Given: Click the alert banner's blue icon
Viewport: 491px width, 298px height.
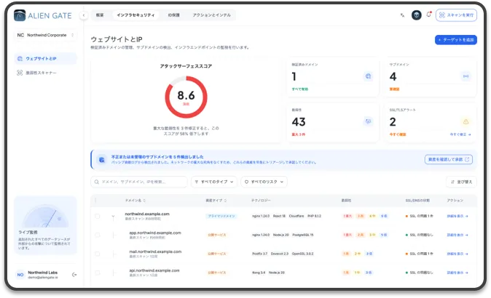Looking at the screenshot, I should (102, 160).
